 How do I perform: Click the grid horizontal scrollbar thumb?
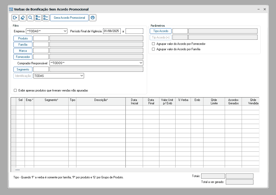tap(18, 170)
